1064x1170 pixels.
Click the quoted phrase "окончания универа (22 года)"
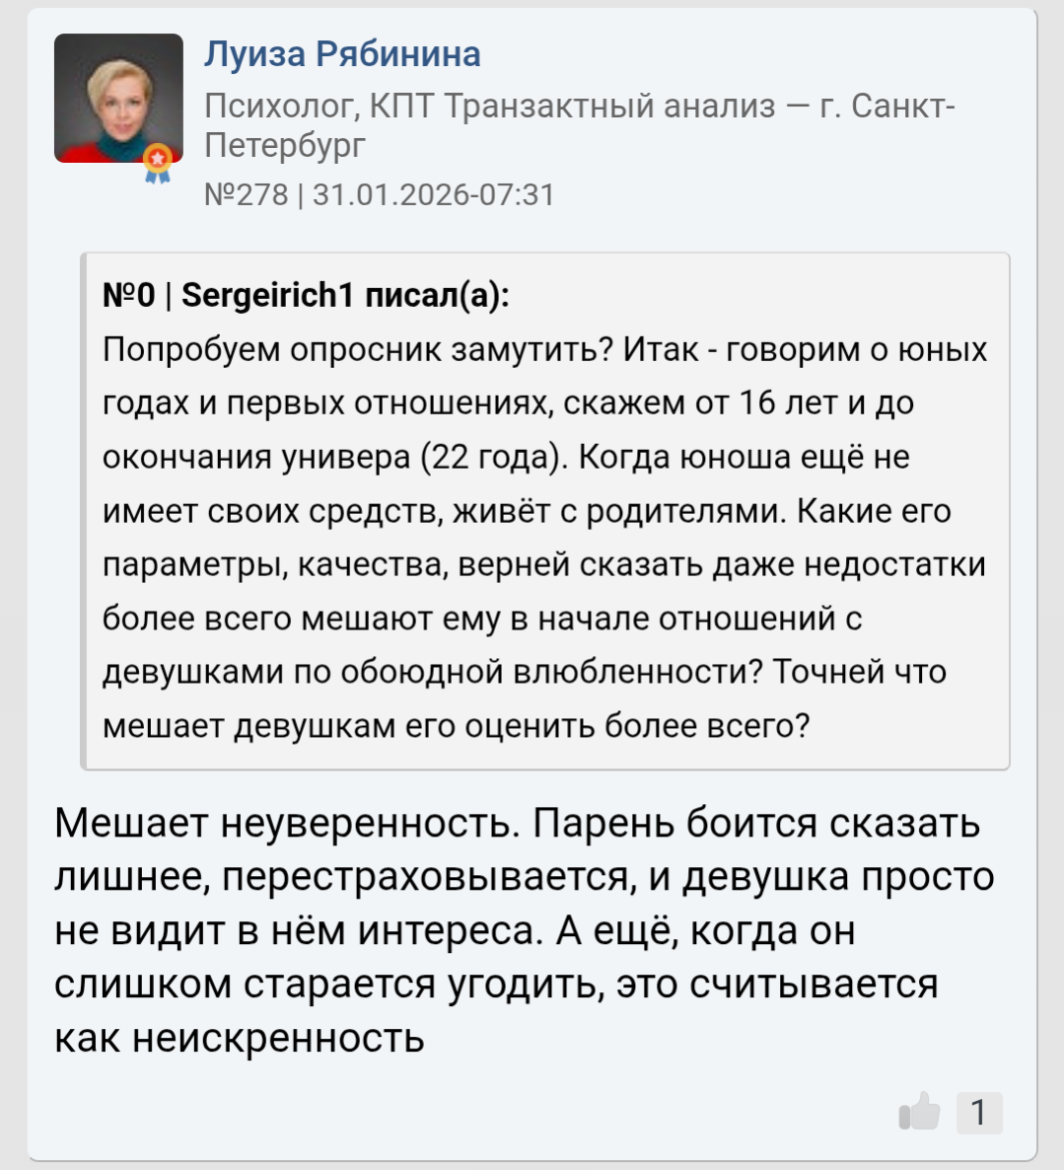tap(335, 457)
